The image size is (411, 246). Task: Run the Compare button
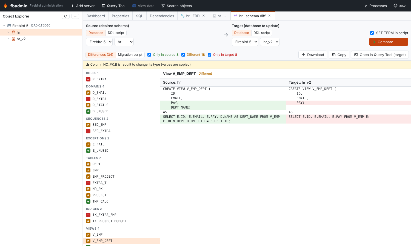pos(389,42)
